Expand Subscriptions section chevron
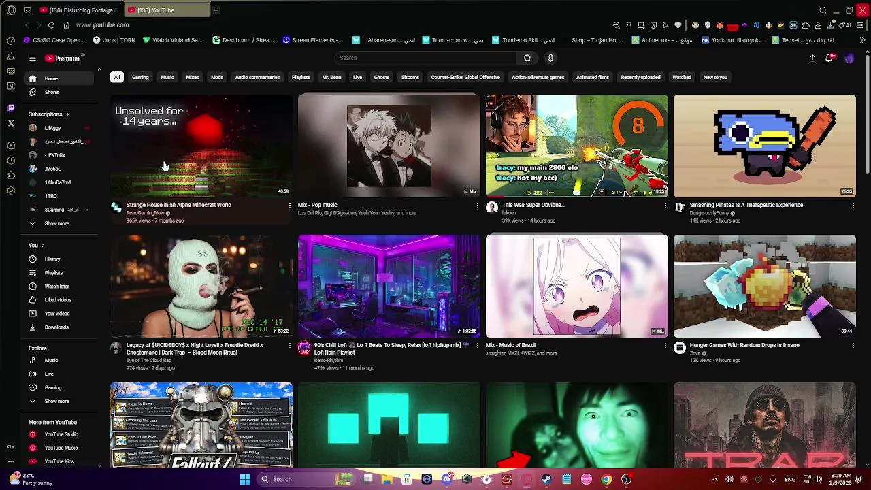This screenshot has height=490, width=871. (x=67, y=114)
